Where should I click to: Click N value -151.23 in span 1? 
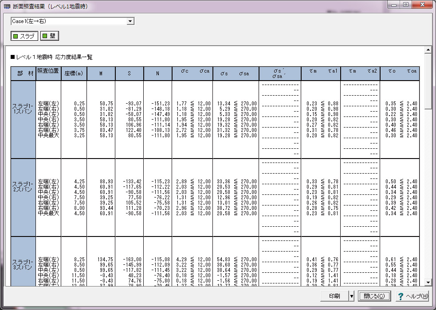pyautogui.click(x=161, y=104)
